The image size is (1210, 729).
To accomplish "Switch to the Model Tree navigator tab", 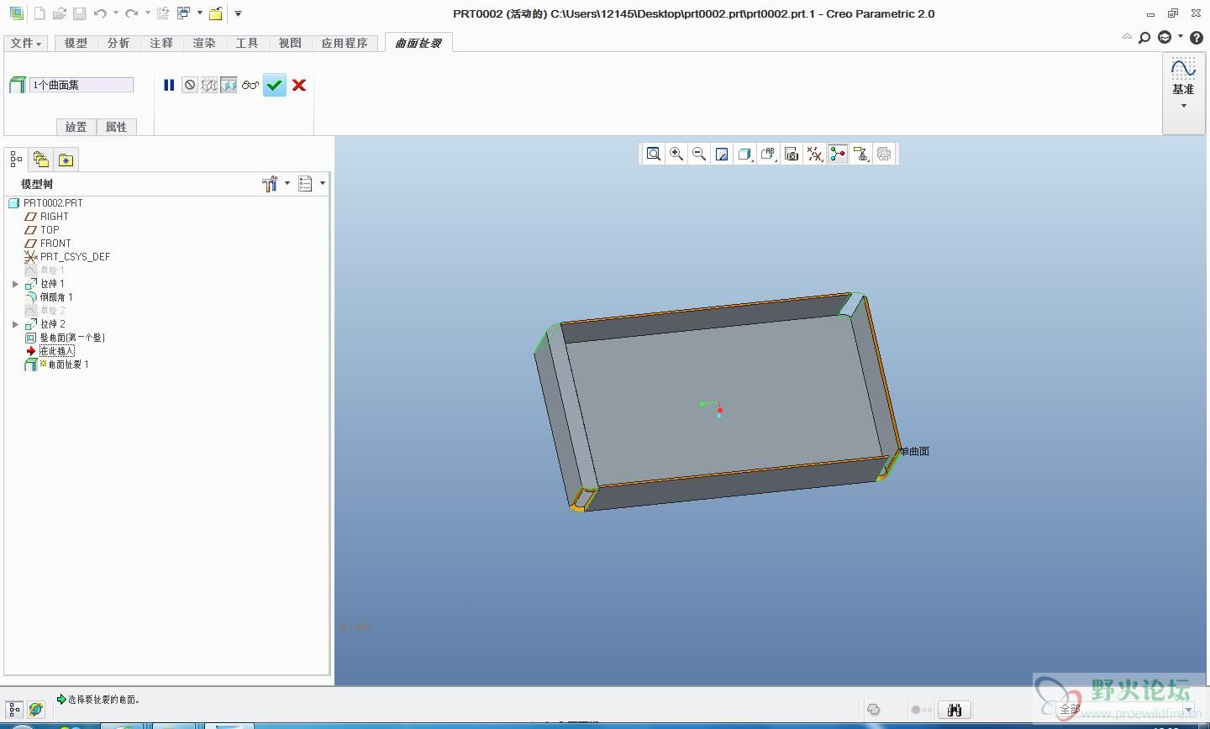I will tap(16, 159).
